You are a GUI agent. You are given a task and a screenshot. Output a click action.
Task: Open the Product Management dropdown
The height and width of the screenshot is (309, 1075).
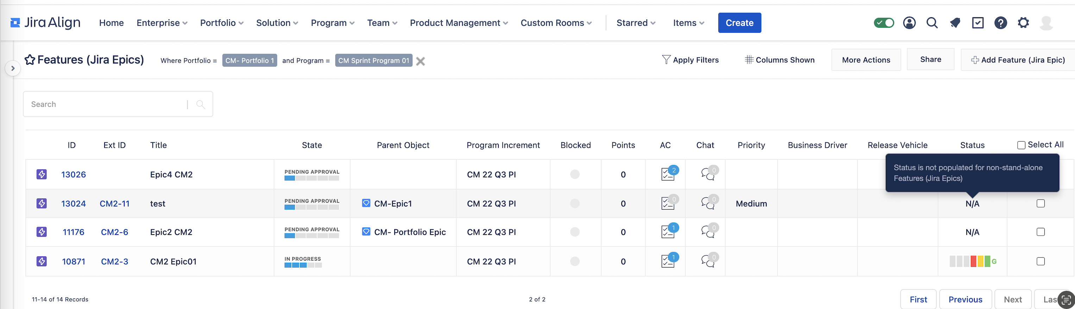coord(459,23)
